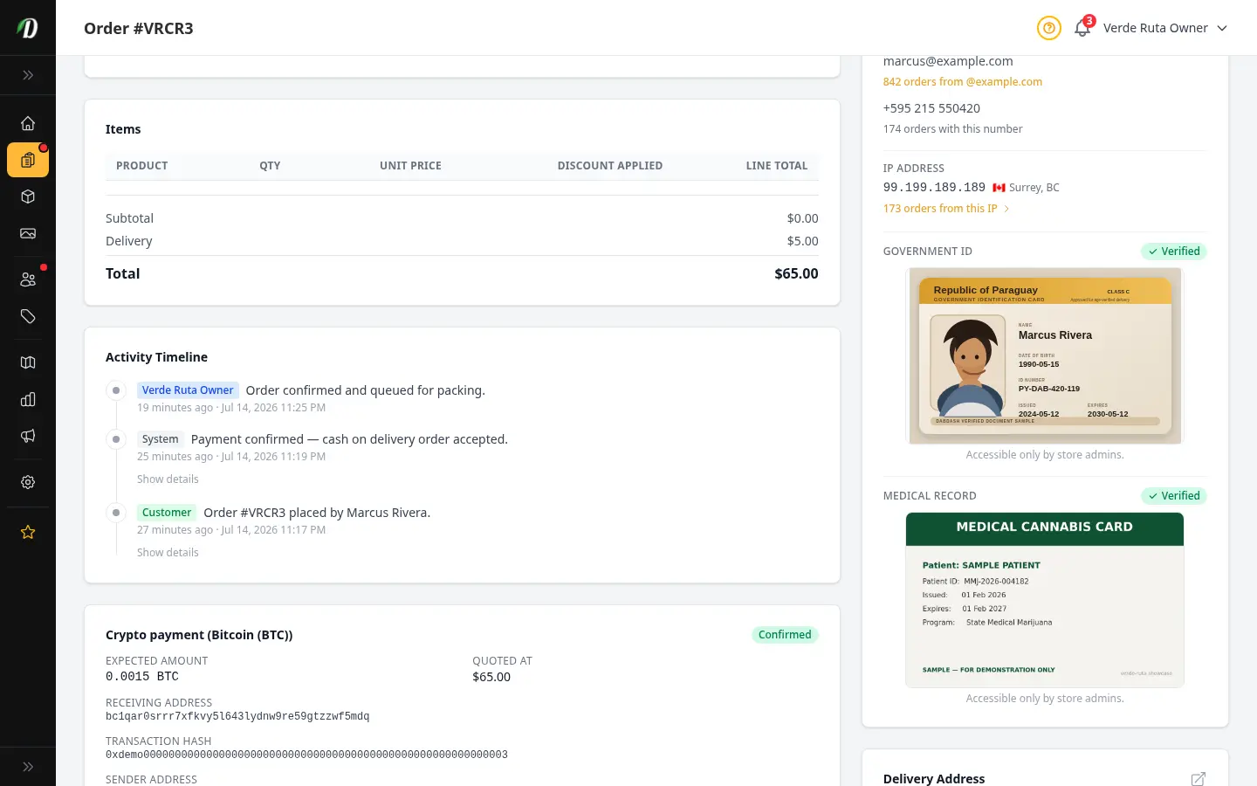The height and width of the screenshot is (786, 1257).
Task: Click the IP address 99.199.189.189
Action: tap(934, 188)
